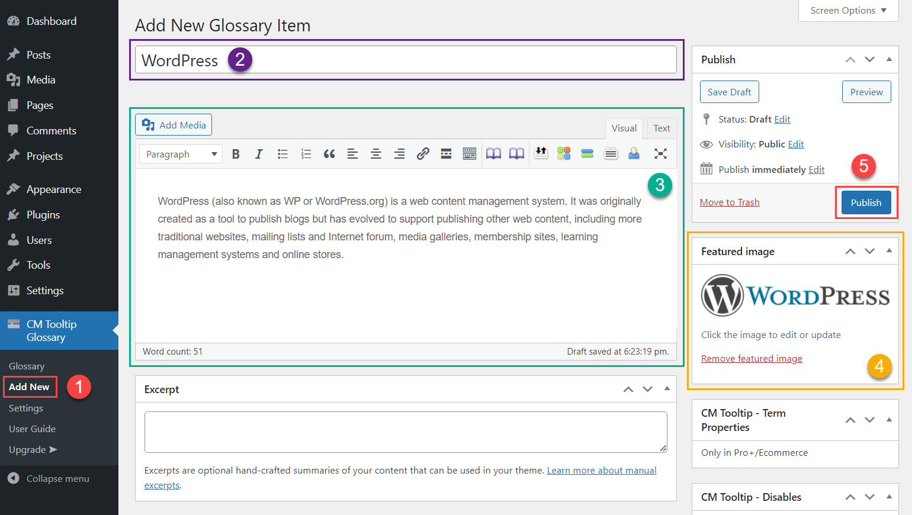Apply bold formatting in editor toolbar
The width and height of the screenshot is (912, 515).
(236, 154)
